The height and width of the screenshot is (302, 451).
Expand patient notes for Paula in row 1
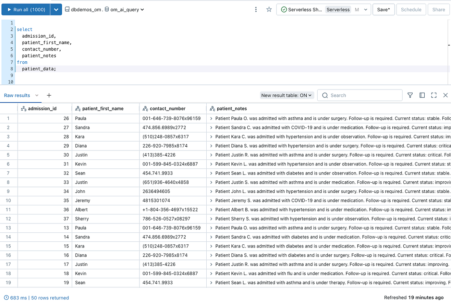[x=210, y=118]
